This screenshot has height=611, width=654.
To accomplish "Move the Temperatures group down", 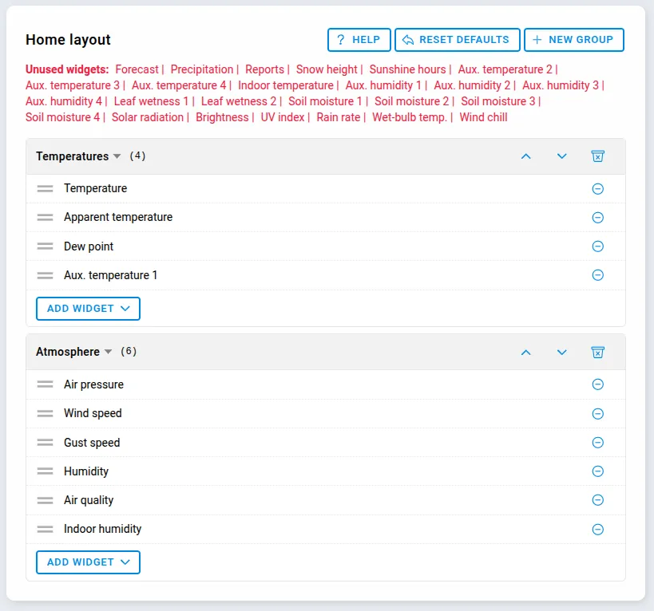I will tap(562, 156).
